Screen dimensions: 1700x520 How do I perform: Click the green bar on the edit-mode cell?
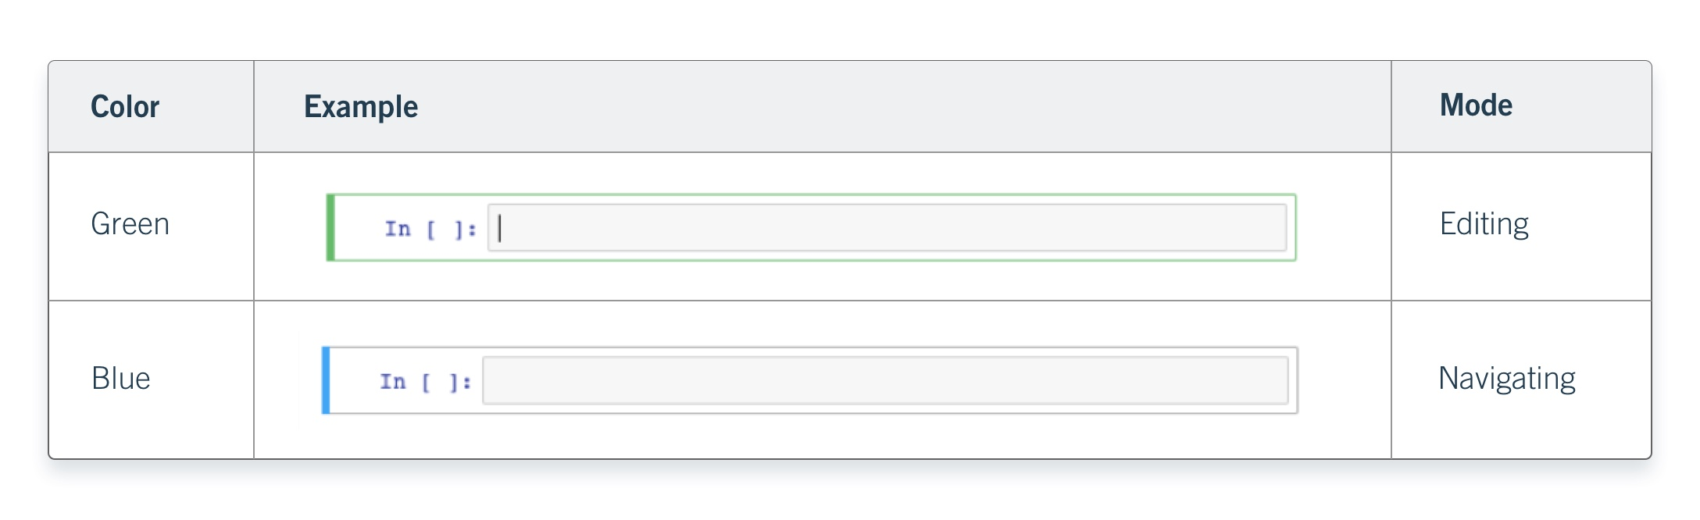pos(330,227)
